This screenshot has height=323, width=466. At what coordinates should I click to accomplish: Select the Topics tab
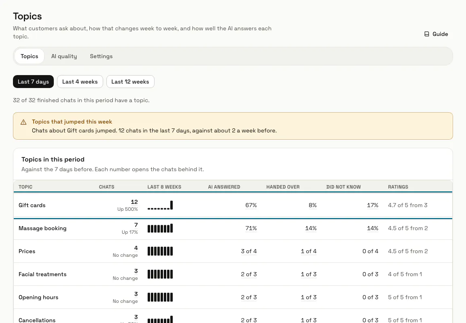point(30,57)
